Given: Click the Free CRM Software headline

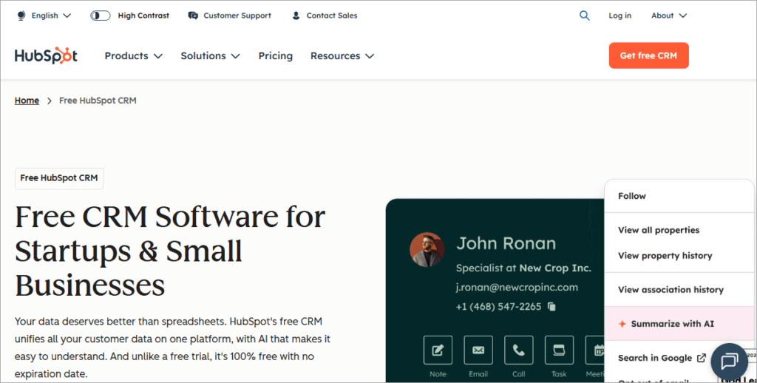Looking at the screenshot, I should click(x=170, y=251).
